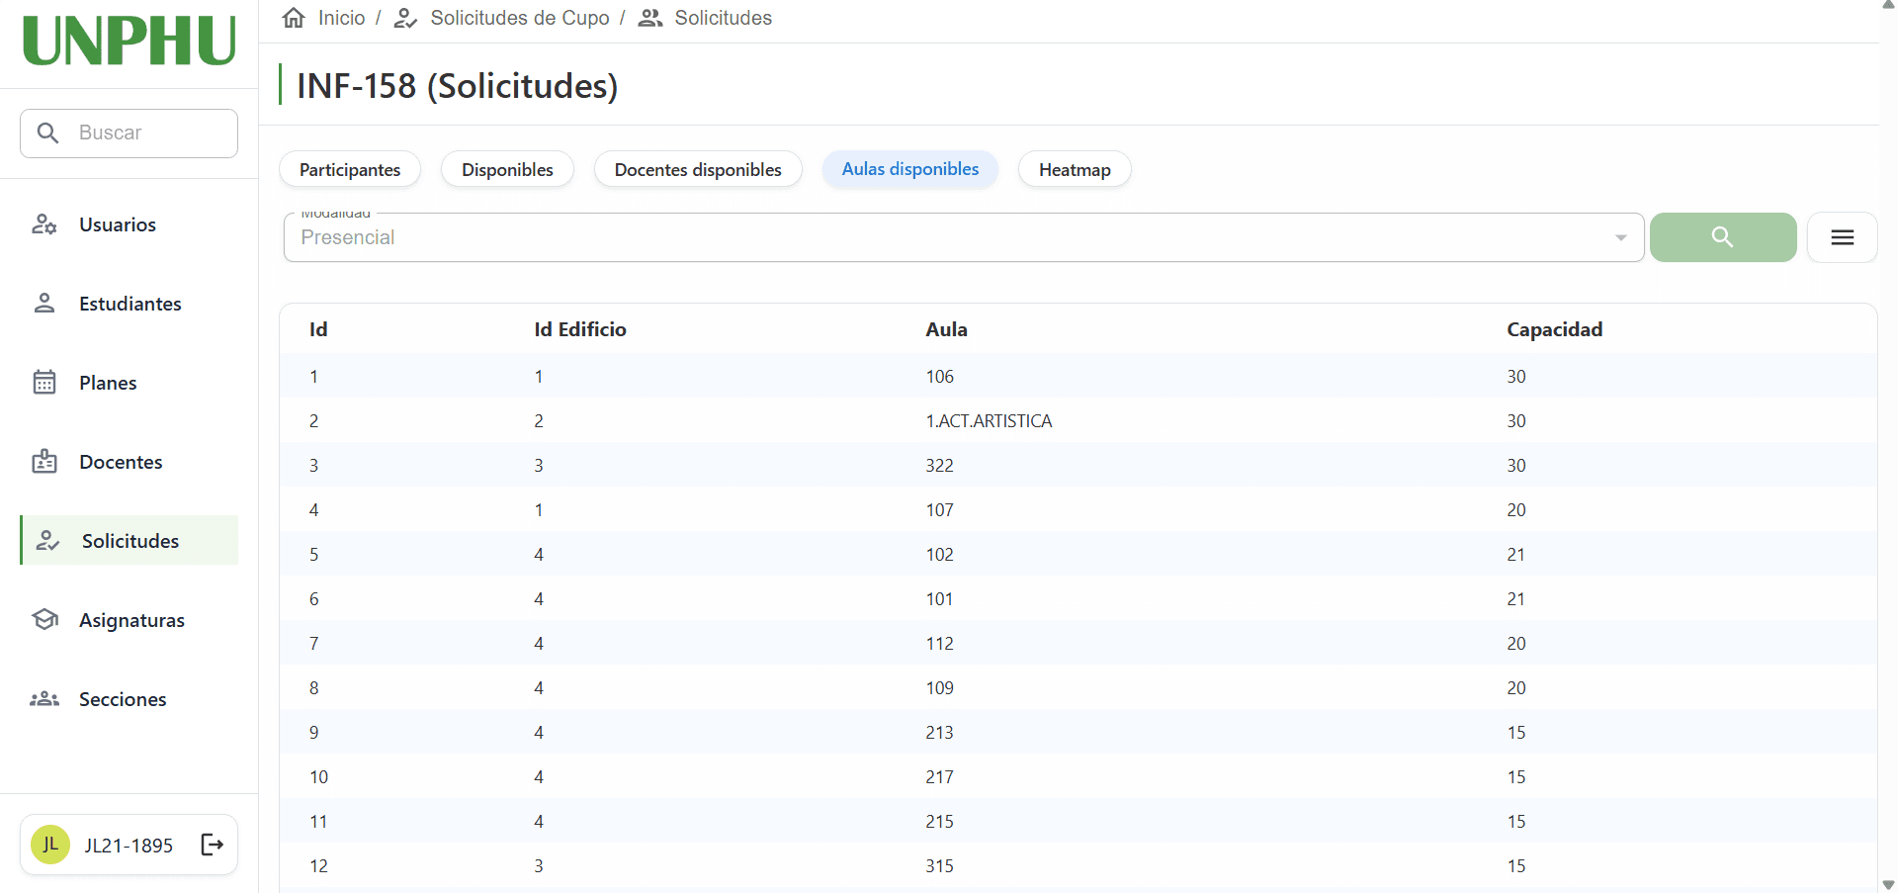Click the home icon in breadcrumb

[x=294, y=18]
